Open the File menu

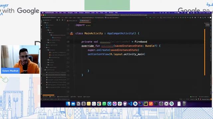(57, 13)
